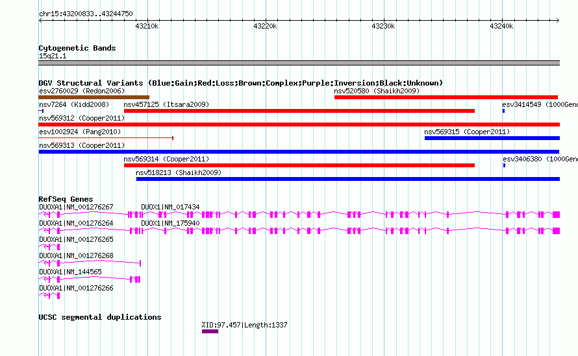Open DUOXA1|NM_001276267 transcript label
578x356 pixels.
[76, 207]
